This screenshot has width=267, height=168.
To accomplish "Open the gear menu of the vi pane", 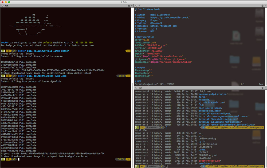I will pyautogui.click(x=262, y=6).
